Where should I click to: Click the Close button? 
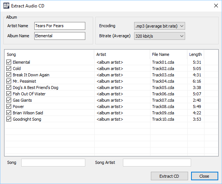[x=204, y=176]
